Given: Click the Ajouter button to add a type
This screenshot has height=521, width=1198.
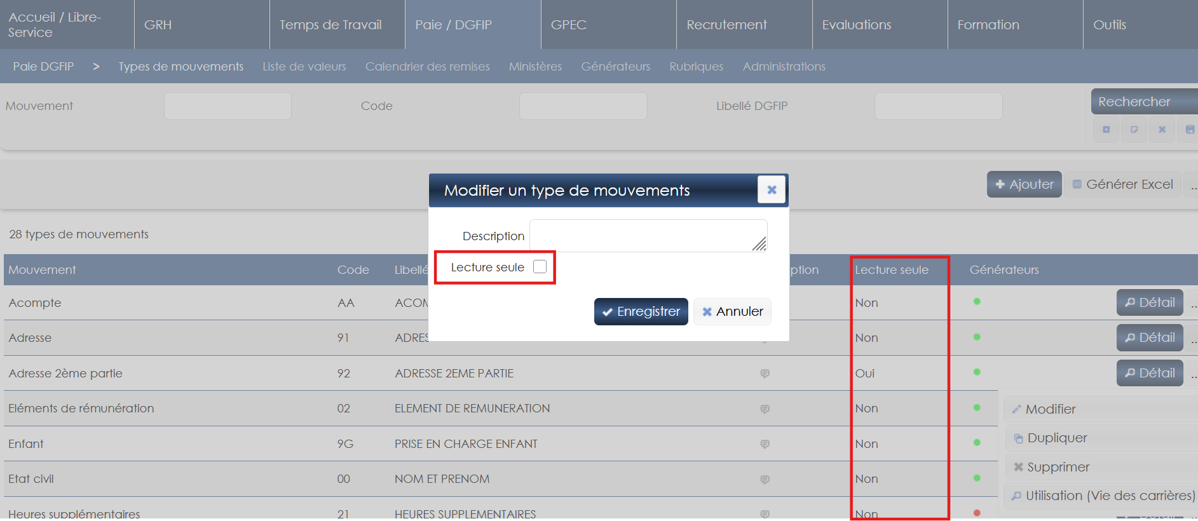Looking at the screenshot, I should [1024, 184].
